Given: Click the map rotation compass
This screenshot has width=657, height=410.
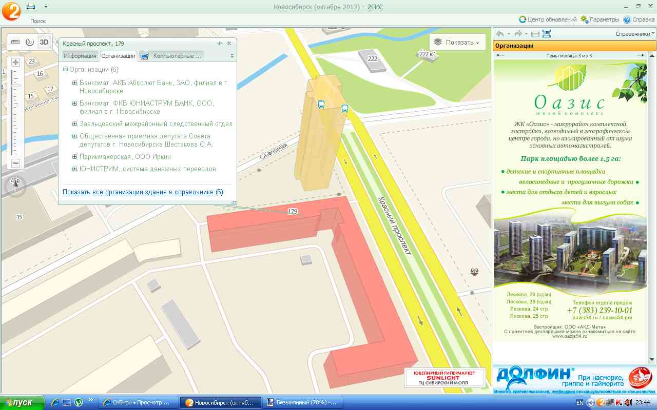Looking at the screenshot, I should tap(15, 186).
